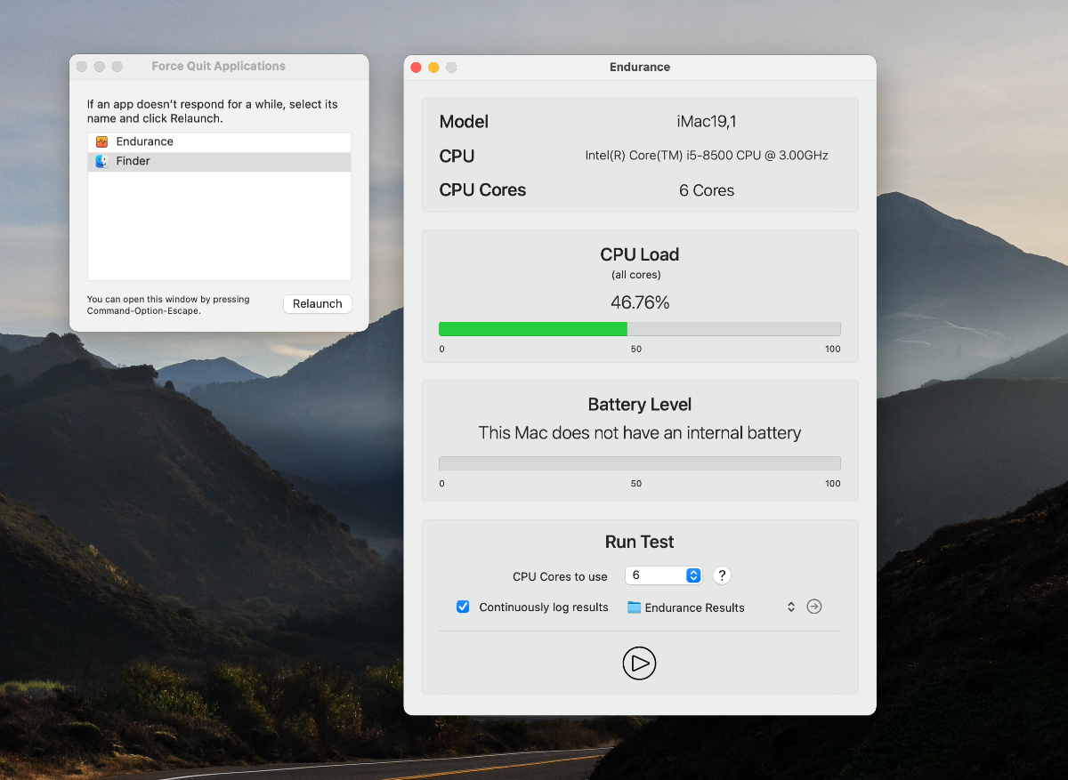
Task: Click the Endurance window title
Action: coord(640,67)
